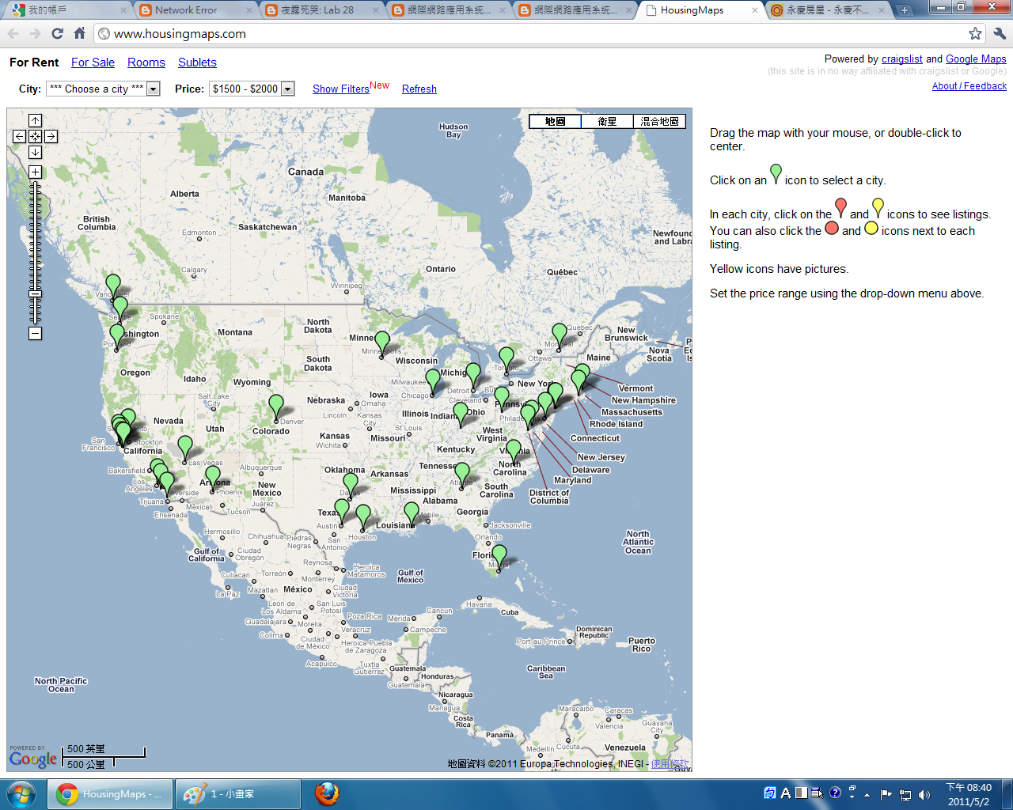Select the green Houston marker
Screen dimensions: 1013x810
(362, 516)
